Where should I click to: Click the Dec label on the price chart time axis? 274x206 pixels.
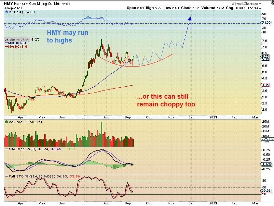point(191,117)
